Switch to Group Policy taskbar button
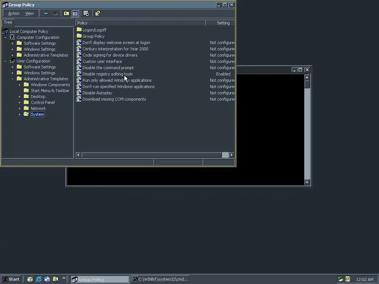 point(100,280)
